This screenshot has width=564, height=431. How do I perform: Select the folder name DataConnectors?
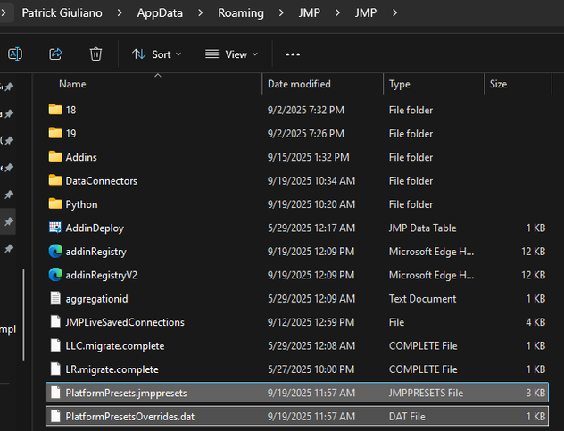coord(101,180)
